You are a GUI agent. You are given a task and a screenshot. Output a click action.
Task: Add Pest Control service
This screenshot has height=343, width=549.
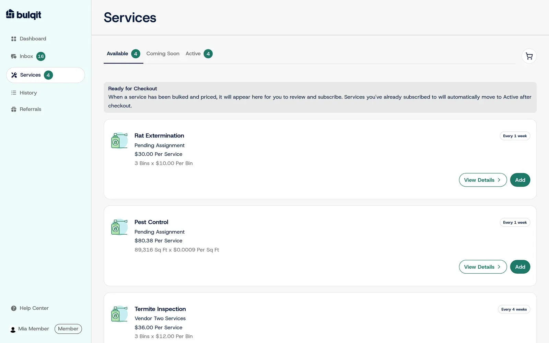point(520,267)
